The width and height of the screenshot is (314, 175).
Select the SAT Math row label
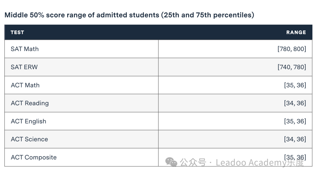(25, 49)
